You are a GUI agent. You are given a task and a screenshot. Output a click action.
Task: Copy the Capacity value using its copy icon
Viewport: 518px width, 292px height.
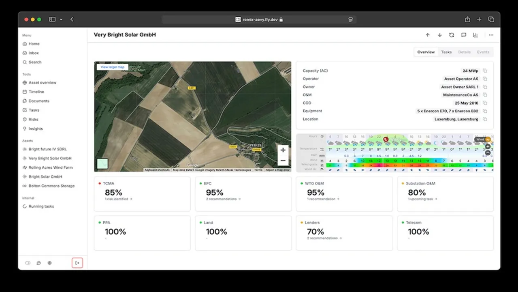(x=485, y=71)
